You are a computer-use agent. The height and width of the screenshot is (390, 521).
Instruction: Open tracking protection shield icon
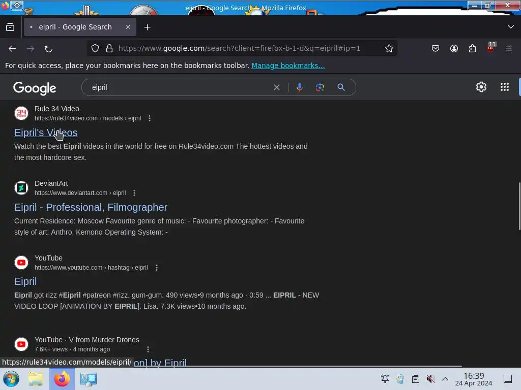coord(95,48)
